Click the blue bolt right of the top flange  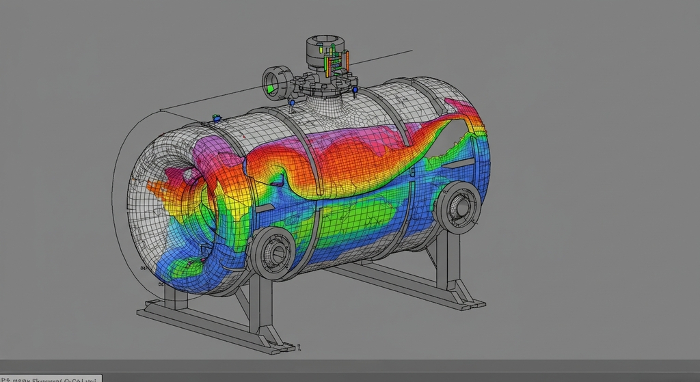(355, 90)
